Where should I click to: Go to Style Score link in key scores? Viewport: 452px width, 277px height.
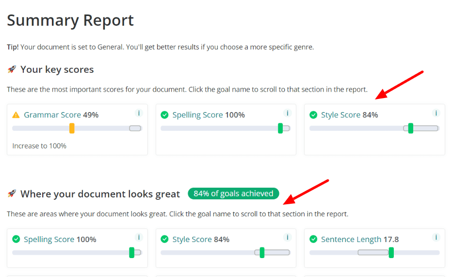(340, 115)
